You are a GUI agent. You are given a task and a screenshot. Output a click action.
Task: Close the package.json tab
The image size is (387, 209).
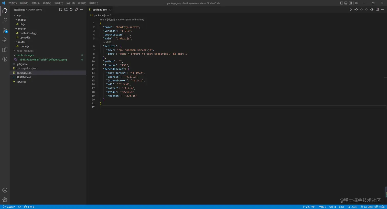coord(110,10)
